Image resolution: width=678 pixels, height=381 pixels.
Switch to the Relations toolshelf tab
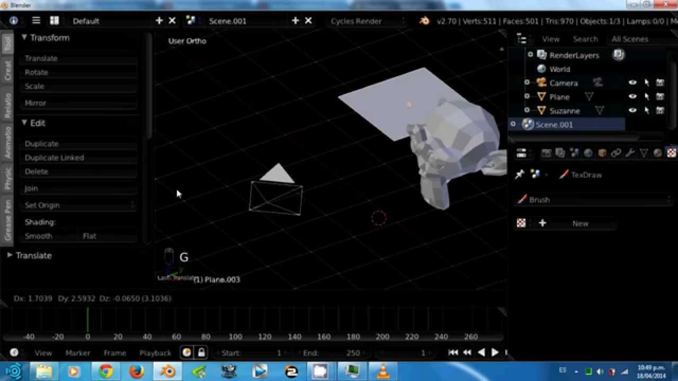[x=7, y=105]
